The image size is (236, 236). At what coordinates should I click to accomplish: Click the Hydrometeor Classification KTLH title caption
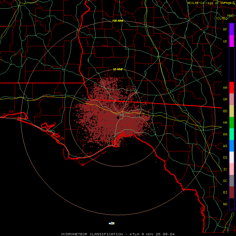118,234
